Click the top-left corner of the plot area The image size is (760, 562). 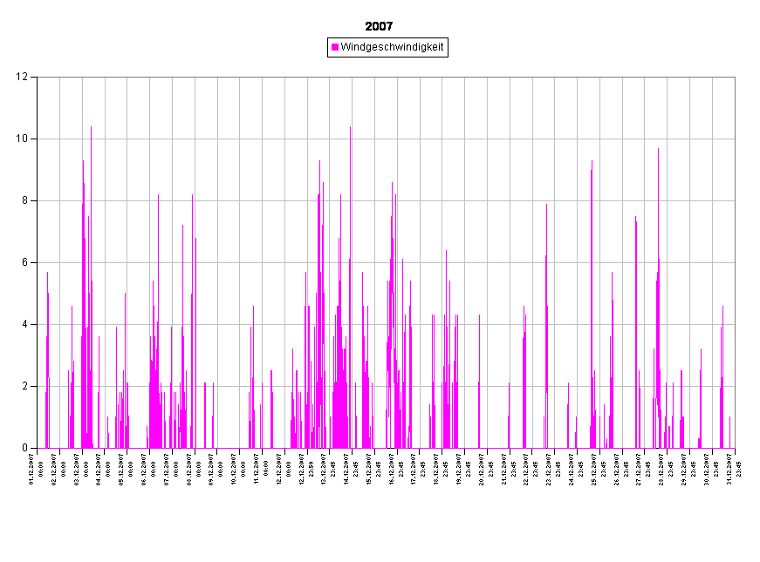coord(38,78)
